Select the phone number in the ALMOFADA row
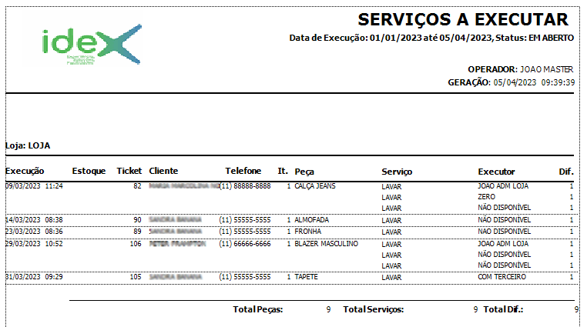 coord(245,220)
